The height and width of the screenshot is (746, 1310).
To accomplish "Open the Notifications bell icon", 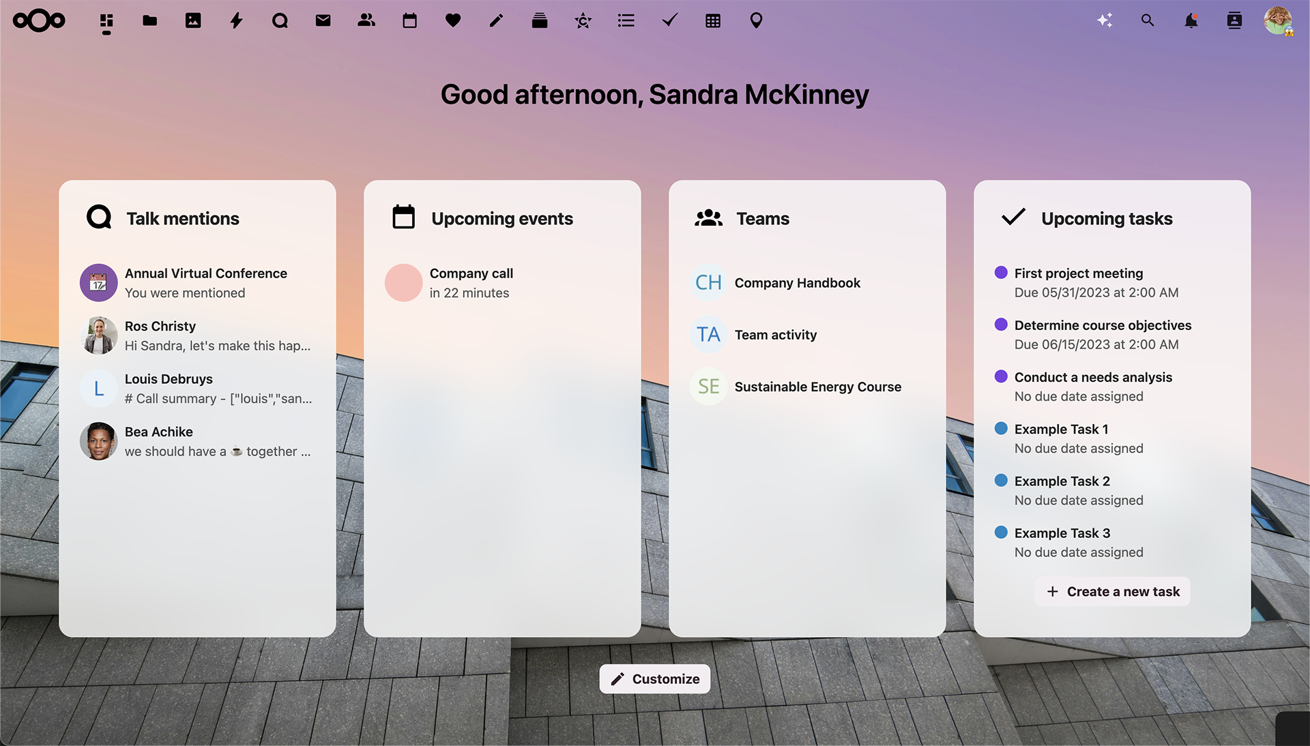I will tap(1191, 20).
